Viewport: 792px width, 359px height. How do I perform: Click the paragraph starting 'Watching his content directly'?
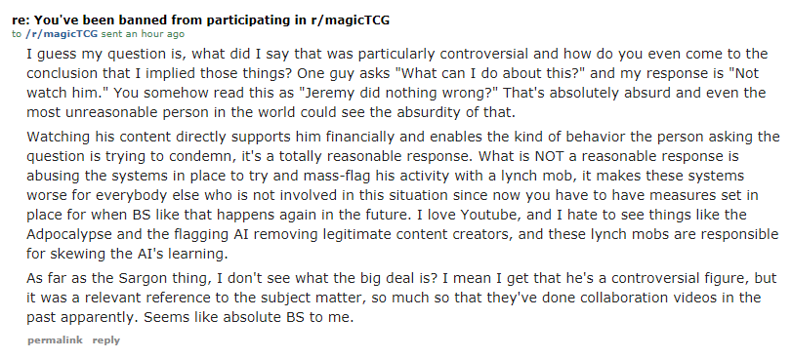coord(402,195)
